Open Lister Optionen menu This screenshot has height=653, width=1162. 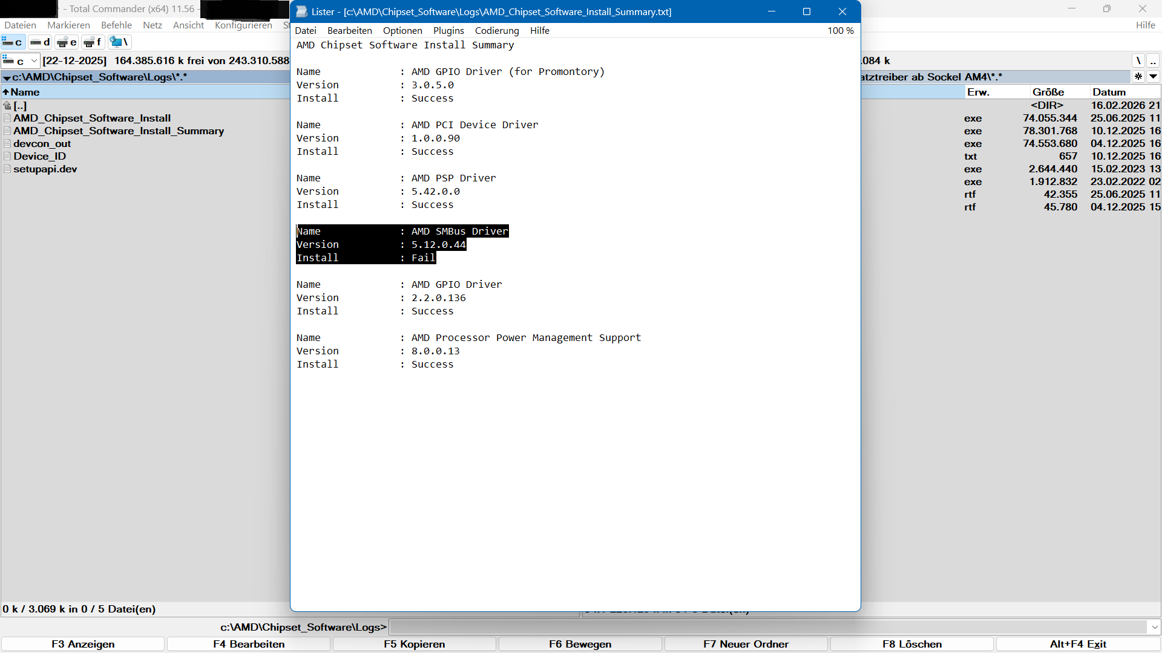click(402, 31)
